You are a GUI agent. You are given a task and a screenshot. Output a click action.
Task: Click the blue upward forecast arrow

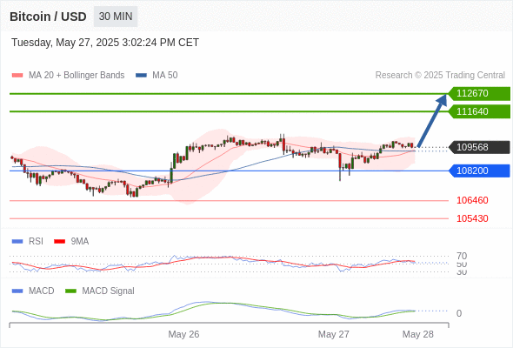(x=432, y=120)
